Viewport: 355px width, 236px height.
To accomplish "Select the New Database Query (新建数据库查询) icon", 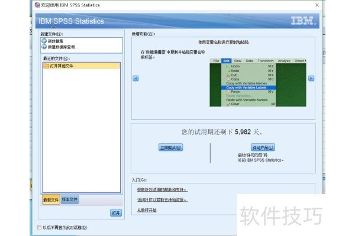I will (x=44, y=47).
